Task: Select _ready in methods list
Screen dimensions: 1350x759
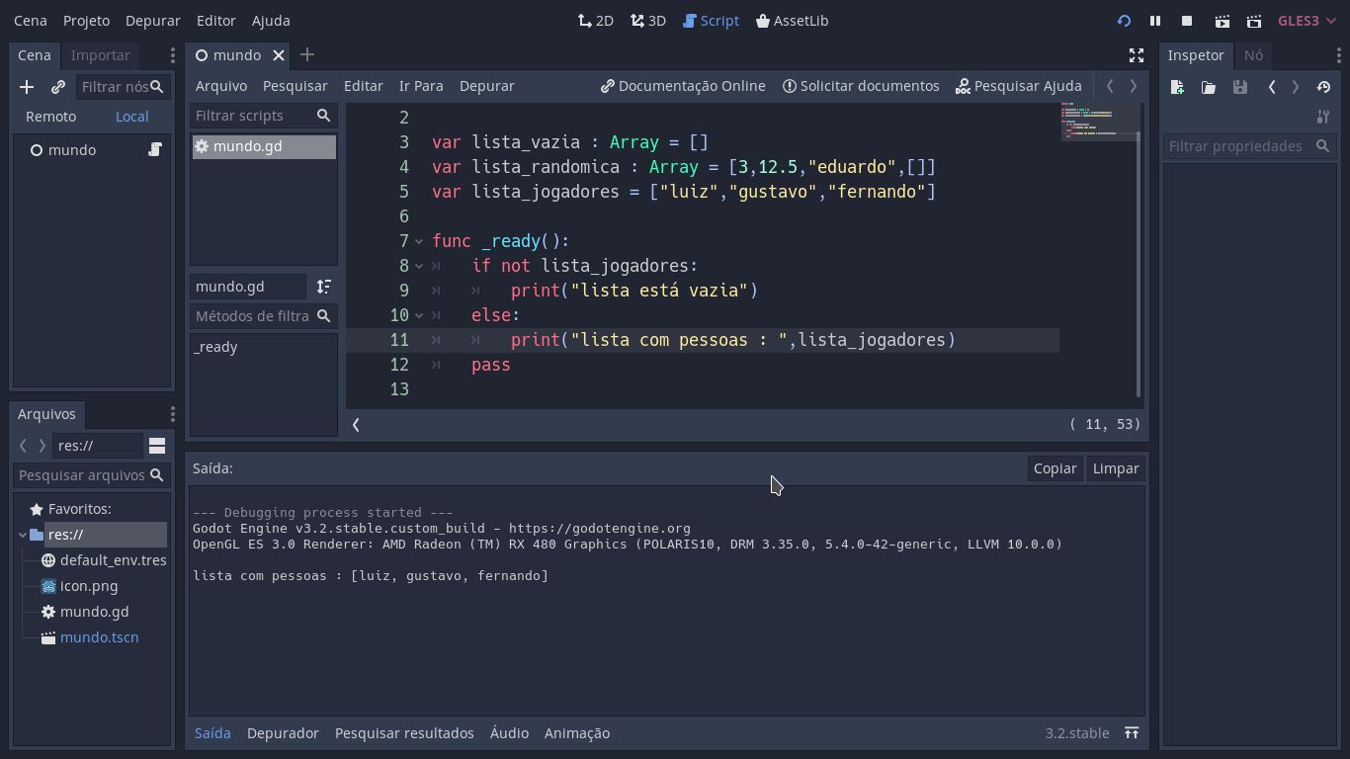Action: (x=215, y=347)
